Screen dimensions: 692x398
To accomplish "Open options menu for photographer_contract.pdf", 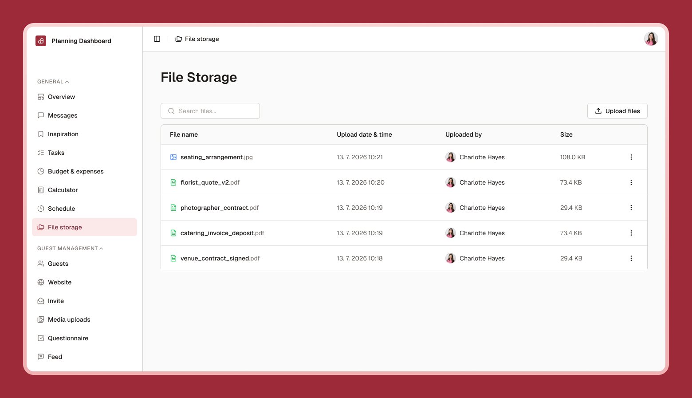I will pos(631,208).
